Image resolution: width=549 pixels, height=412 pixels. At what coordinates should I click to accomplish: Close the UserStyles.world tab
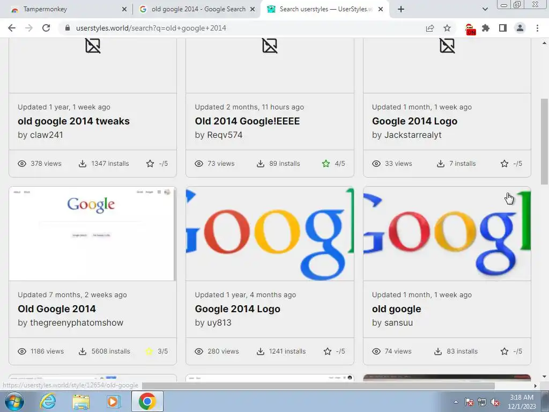click(x=381, y=9)
